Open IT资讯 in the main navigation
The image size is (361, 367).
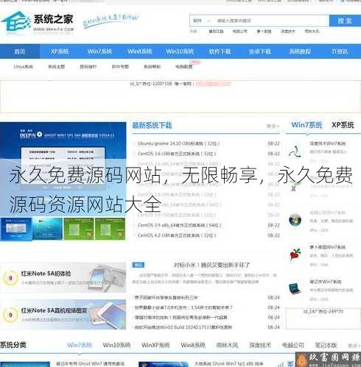click(340, 51)
